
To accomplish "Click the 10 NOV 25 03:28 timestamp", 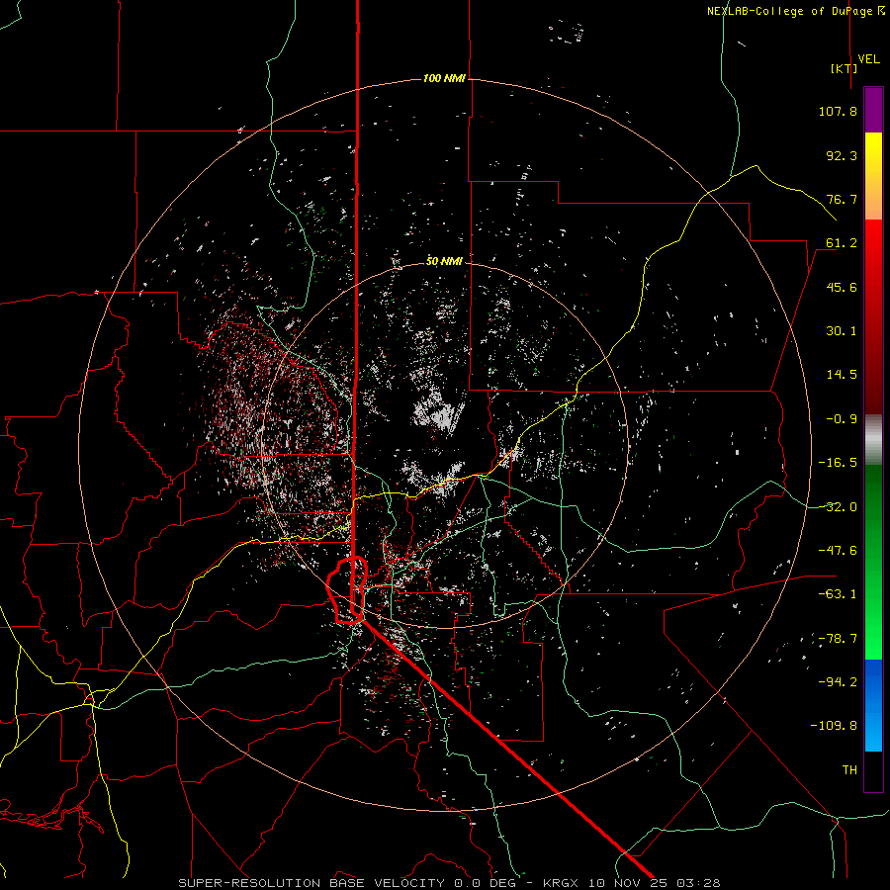I will pos(653,883).
